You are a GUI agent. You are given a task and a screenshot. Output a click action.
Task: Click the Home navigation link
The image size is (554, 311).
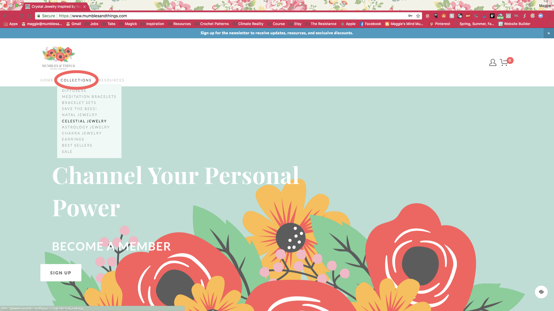47,80
